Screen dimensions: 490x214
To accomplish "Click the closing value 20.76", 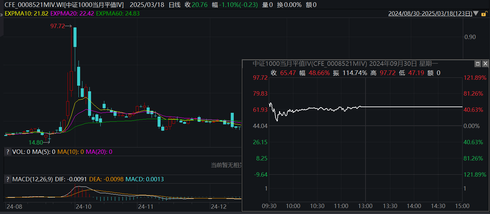I will point(200,5).
